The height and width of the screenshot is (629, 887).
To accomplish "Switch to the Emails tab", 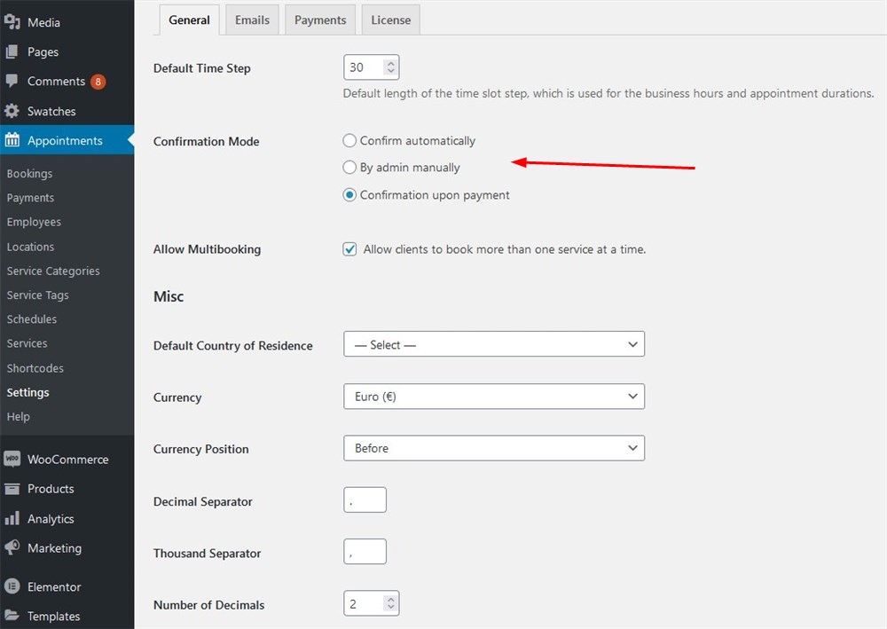I will tap(252, 20).
